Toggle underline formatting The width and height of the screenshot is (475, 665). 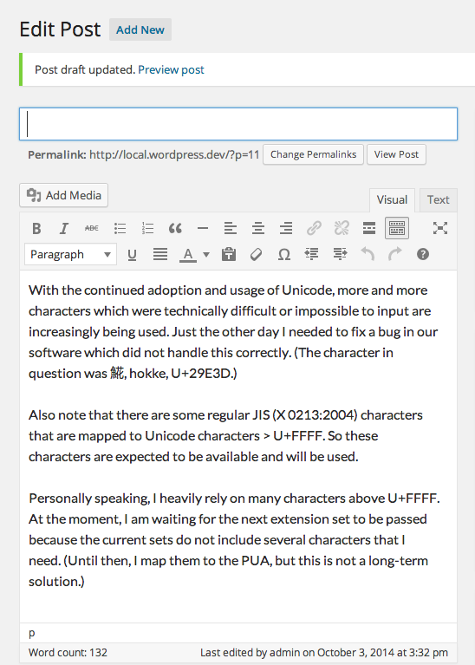pyautogui.click(x=133, y=254)
